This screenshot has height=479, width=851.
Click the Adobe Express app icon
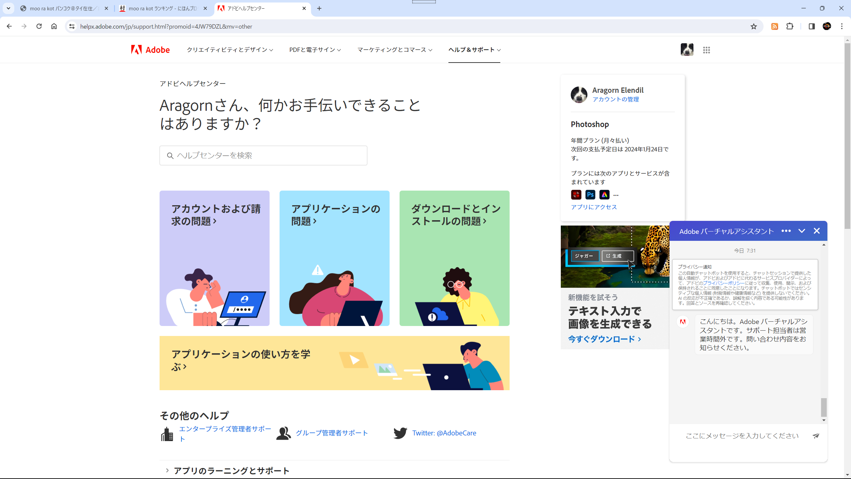604,195
